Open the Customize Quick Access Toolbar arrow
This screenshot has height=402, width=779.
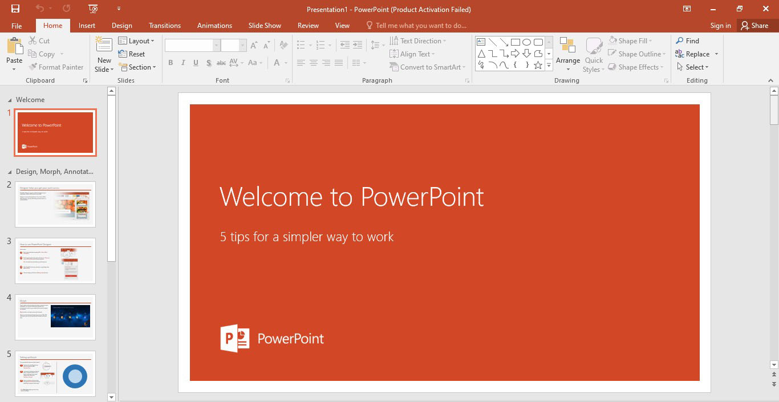[119, 9]
